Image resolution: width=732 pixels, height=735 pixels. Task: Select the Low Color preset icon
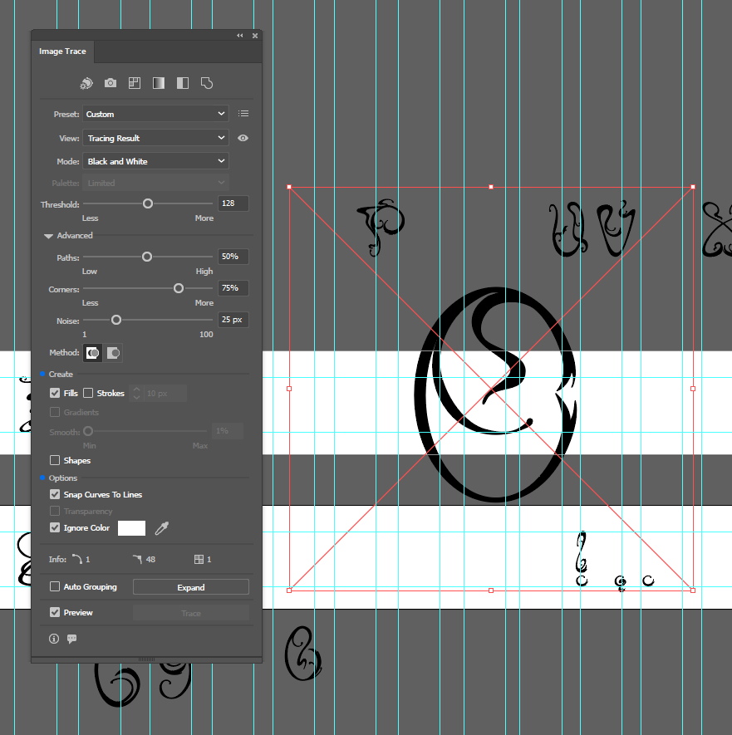pyautogui.click(x=135, y=83)
